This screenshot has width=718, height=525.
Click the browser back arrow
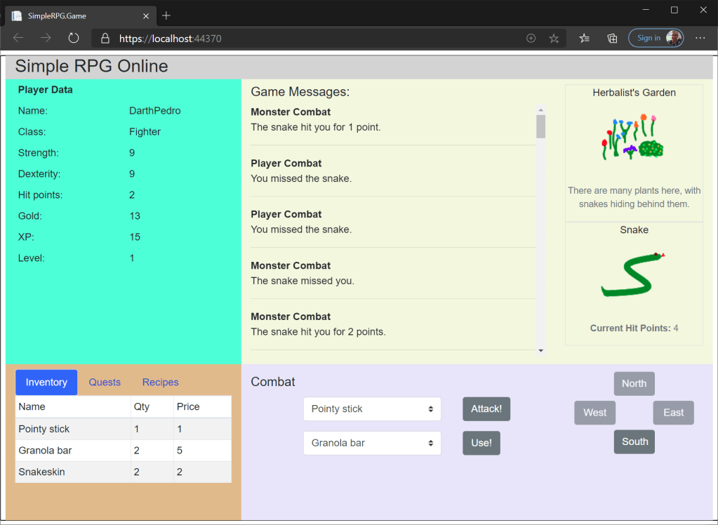coord(18,39)
